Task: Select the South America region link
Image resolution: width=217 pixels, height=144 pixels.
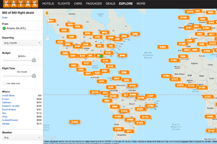Action: (x=9, y=109)
